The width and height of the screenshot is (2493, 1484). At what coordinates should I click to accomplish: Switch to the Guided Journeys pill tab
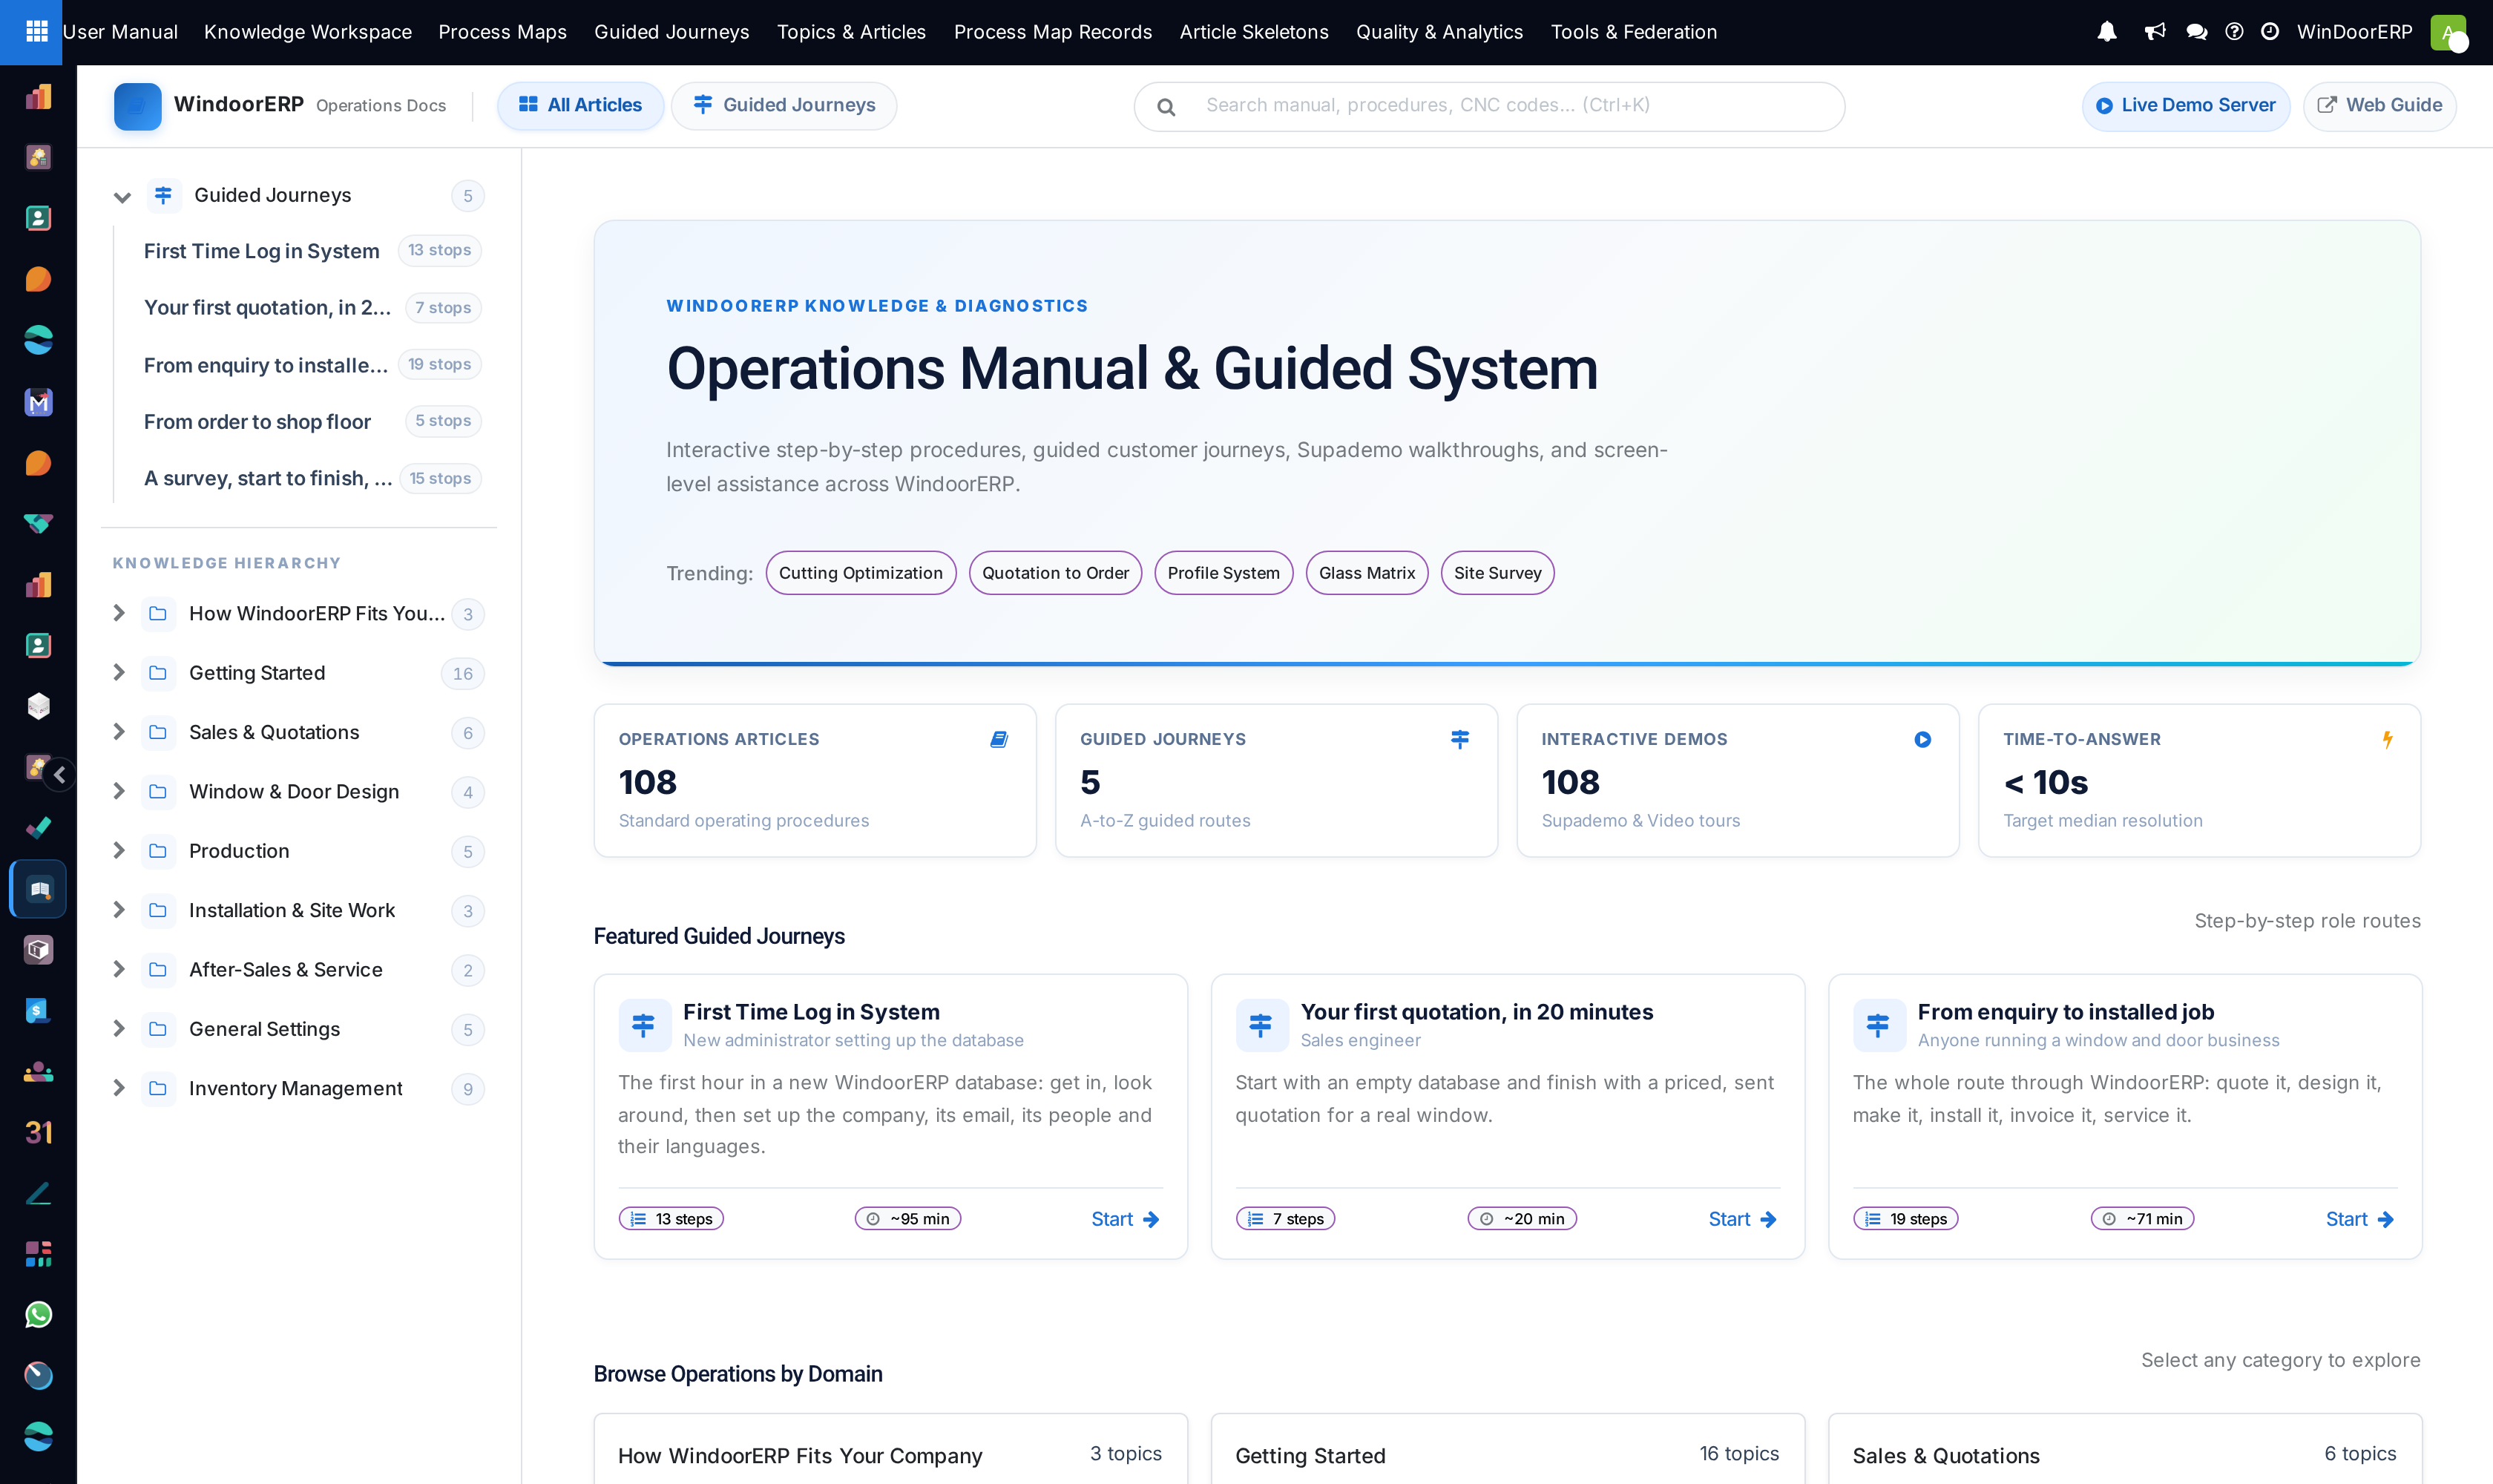[784, 106]
